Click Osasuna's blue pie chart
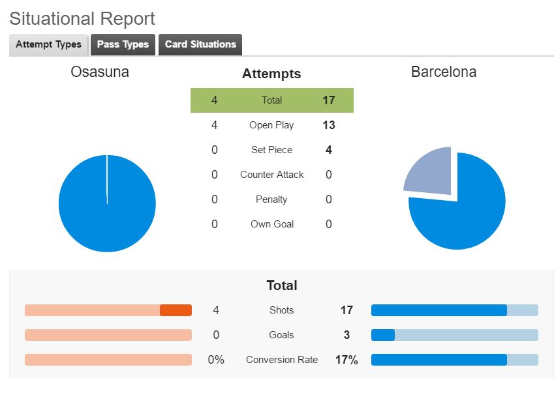 (107, 203)
